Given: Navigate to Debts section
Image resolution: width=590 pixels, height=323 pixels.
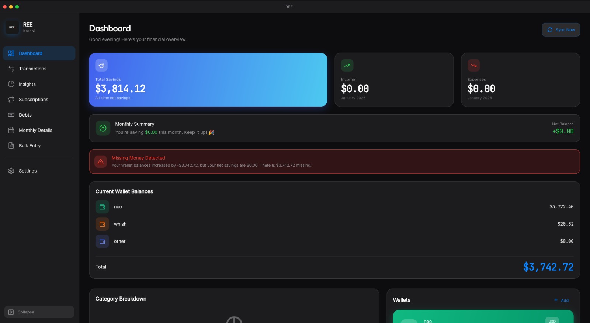Looking at the screenshot, I should (x=39, y=115).
